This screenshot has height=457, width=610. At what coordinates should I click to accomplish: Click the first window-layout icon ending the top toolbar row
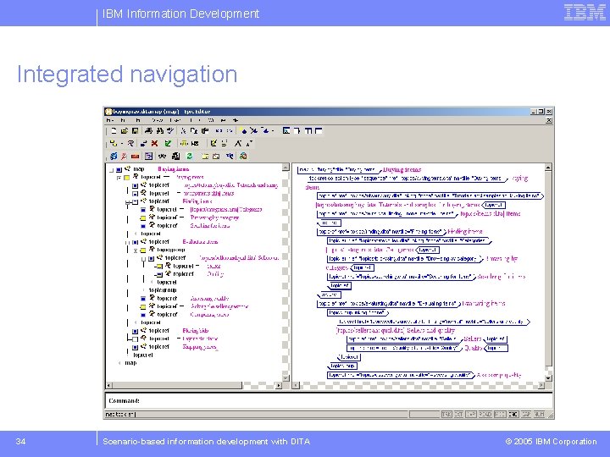(x=286, y=131)
